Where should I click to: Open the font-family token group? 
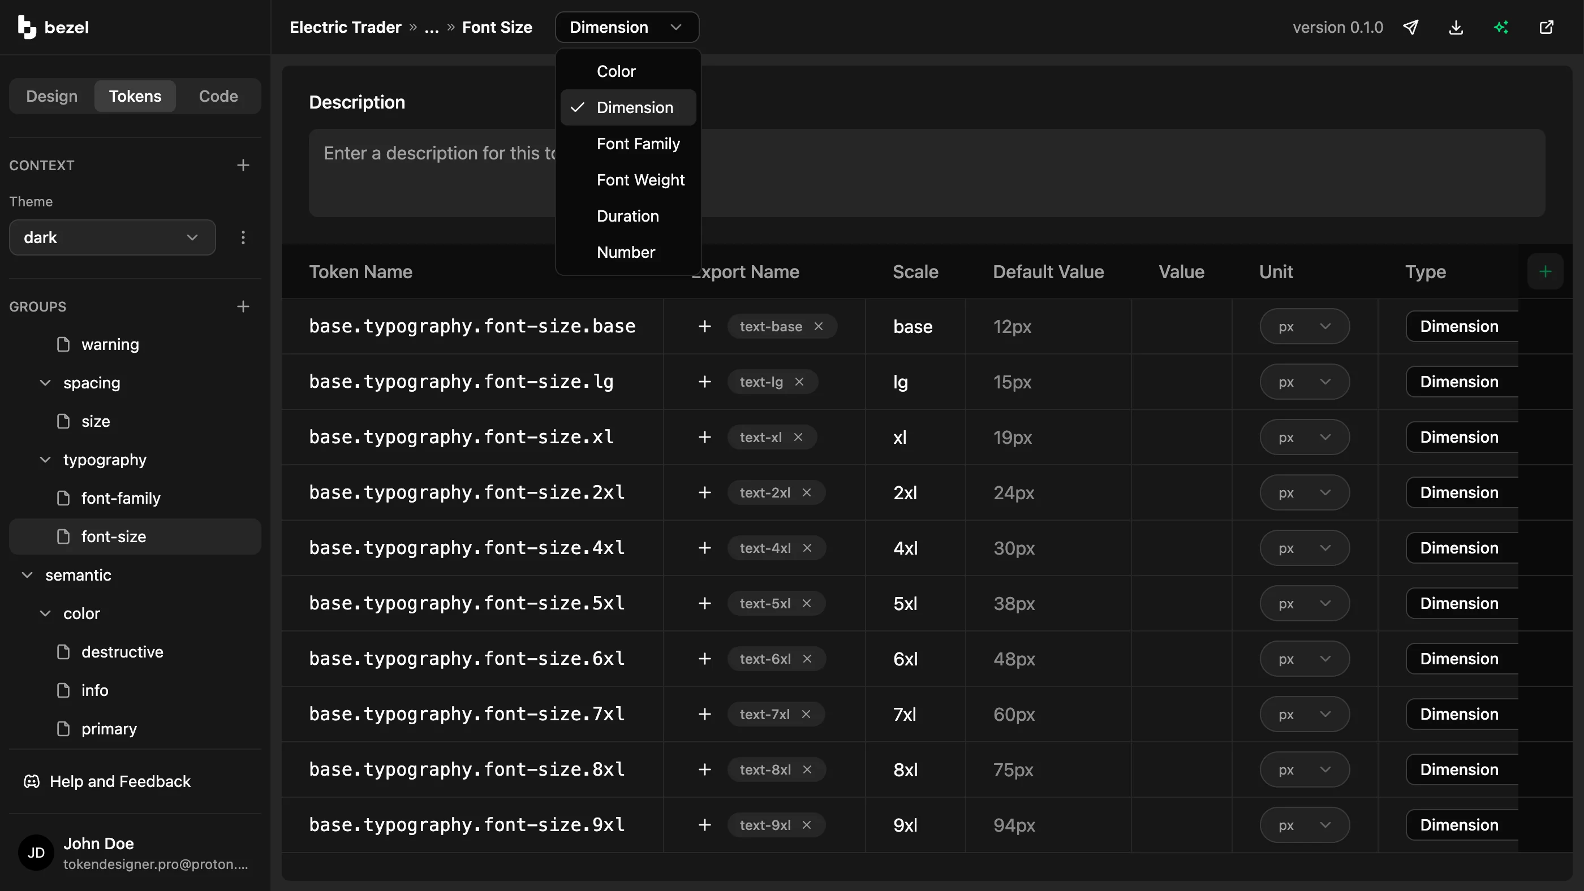tap(135, 498)
